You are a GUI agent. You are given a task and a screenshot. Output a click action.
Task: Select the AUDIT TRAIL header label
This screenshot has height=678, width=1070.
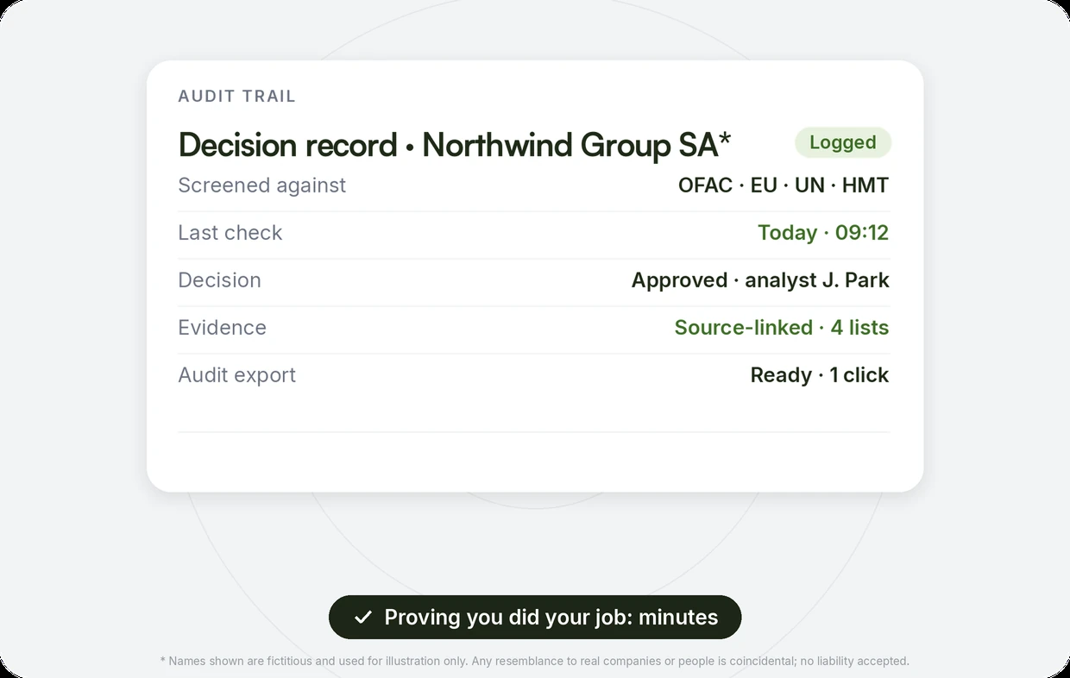point(236,97)
